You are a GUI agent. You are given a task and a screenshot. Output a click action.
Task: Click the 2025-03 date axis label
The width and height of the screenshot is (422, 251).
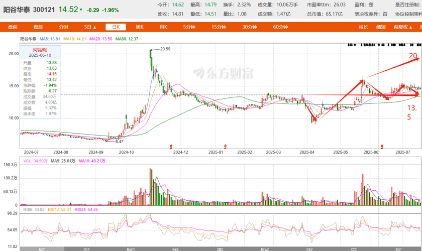tap(273, 152)
